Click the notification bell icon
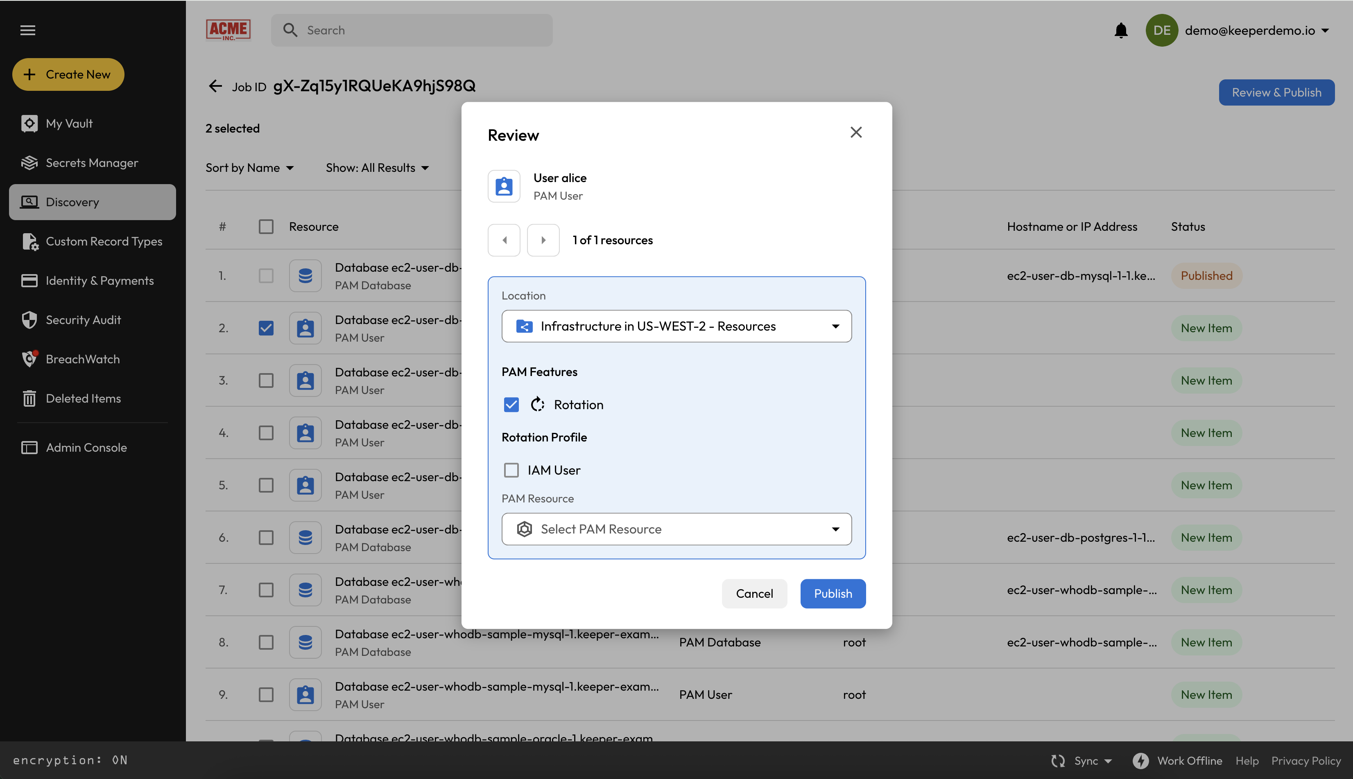 point(1121,31)
